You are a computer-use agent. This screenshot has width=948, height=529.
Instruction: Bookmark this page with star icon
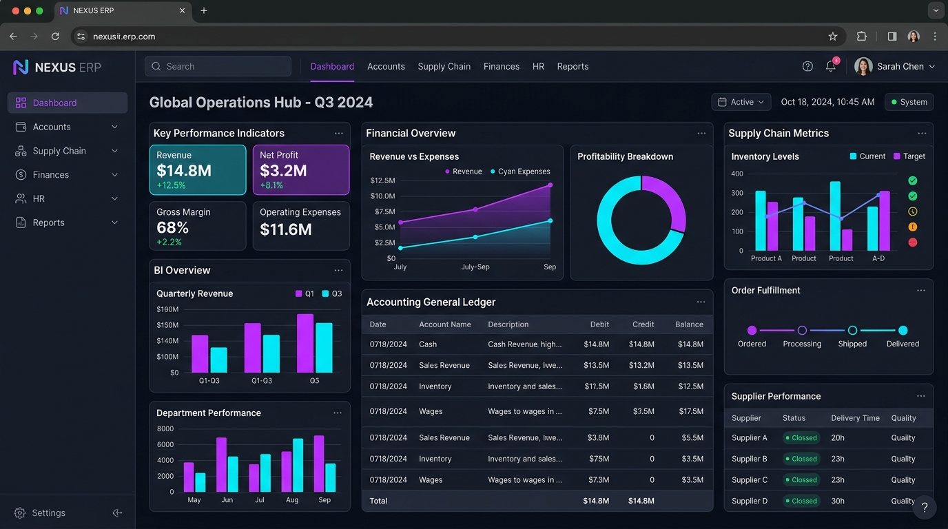[x=833, y=37]
